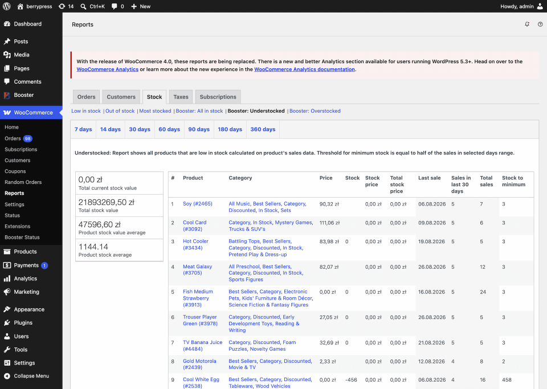
Task: Click the Comments icon in sidebar
Action: [x=7, y=81]
